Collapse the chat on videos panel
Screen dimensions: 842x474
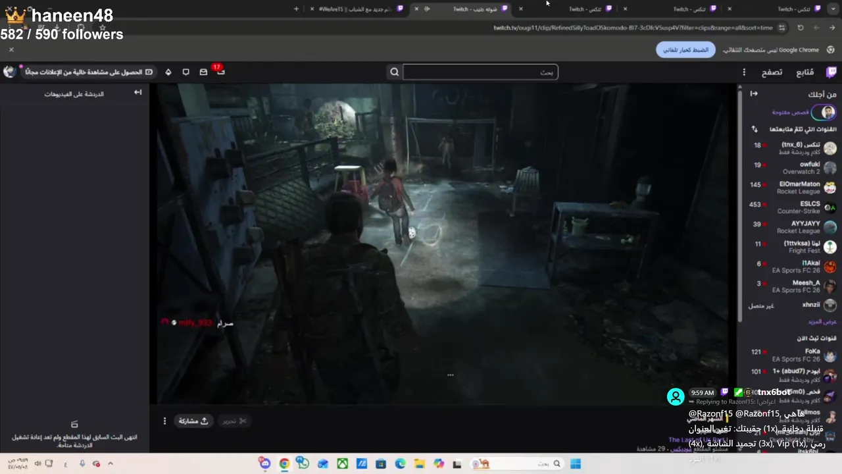pos(137,93)
